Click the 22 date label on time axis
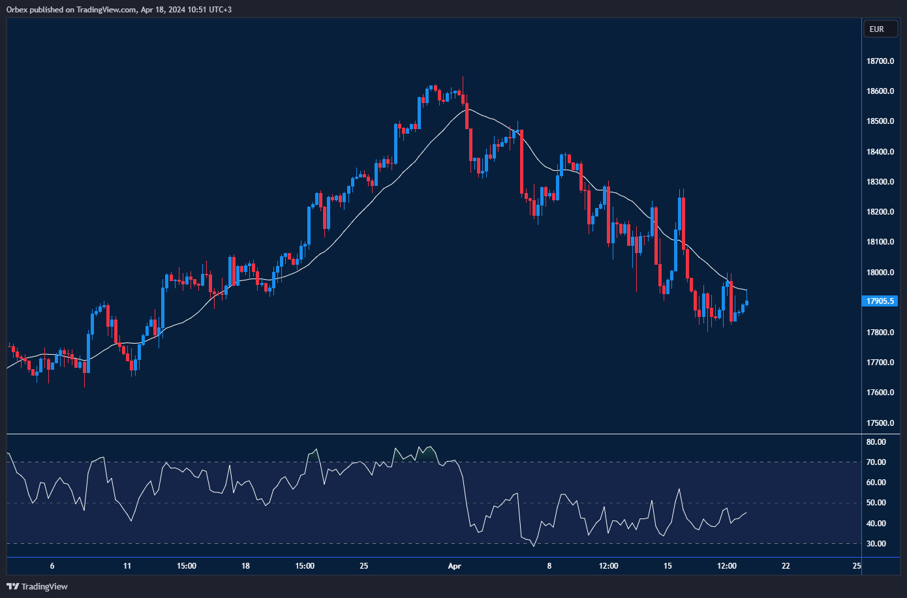This screenshot has height=598, width=907. [786, 566]
